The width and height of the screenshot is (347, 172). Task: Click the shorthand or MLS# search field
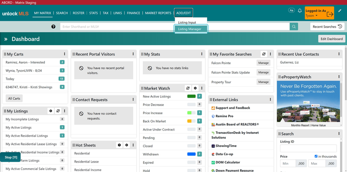coord(175,26)
